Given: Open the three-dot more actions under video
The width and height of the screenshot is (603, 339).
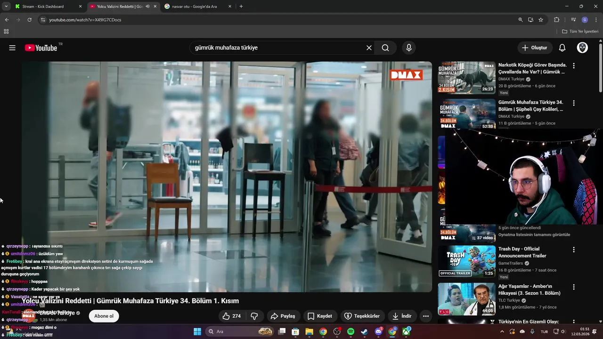Looking at the screenshot, I should 426,316.
